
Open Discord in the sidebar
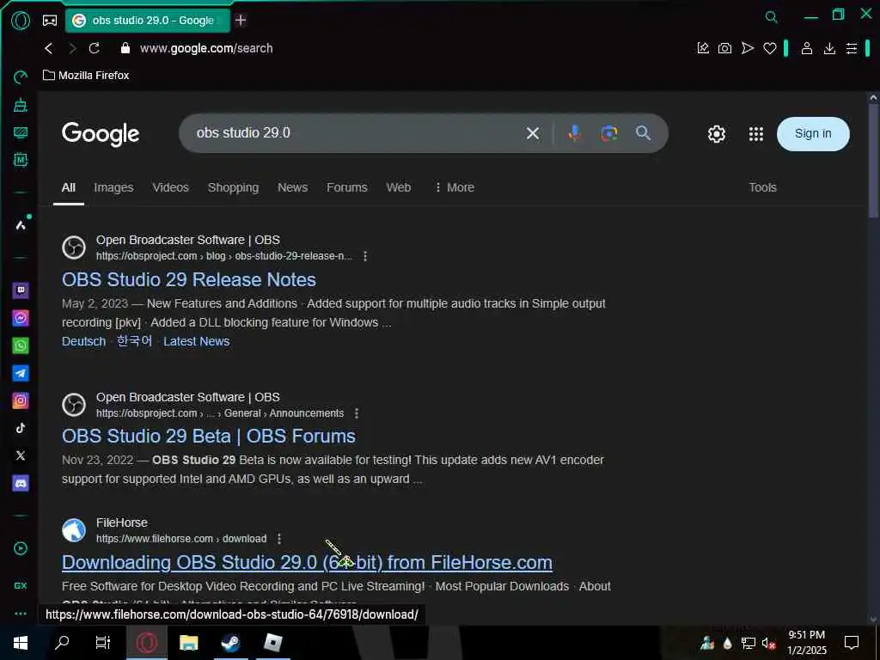pos(21,483)
